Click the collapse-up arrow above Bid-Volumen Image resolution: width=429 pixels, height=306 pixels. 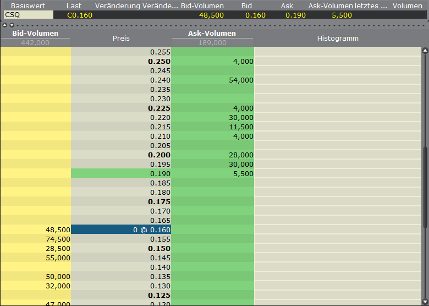(x=5, y=25)
